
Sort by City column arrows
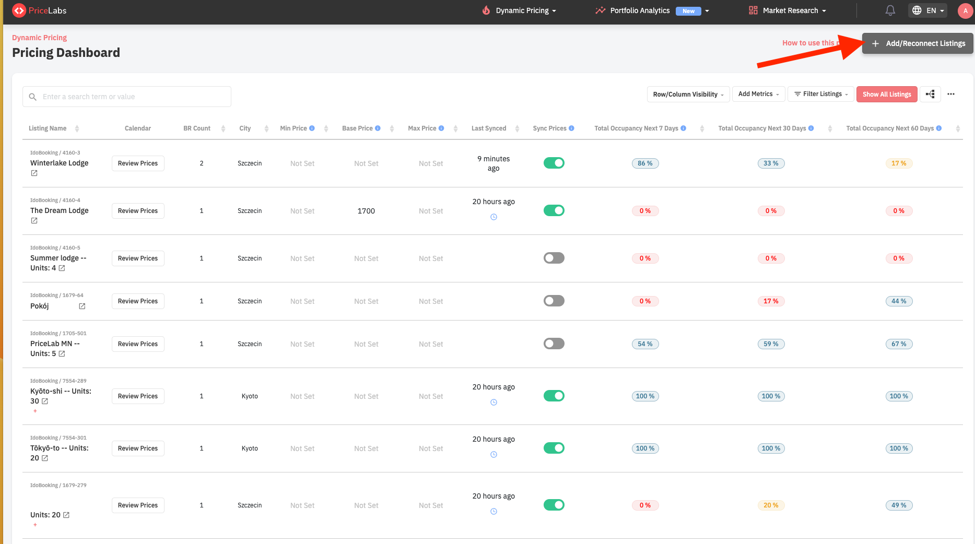(x=266, y=128)
